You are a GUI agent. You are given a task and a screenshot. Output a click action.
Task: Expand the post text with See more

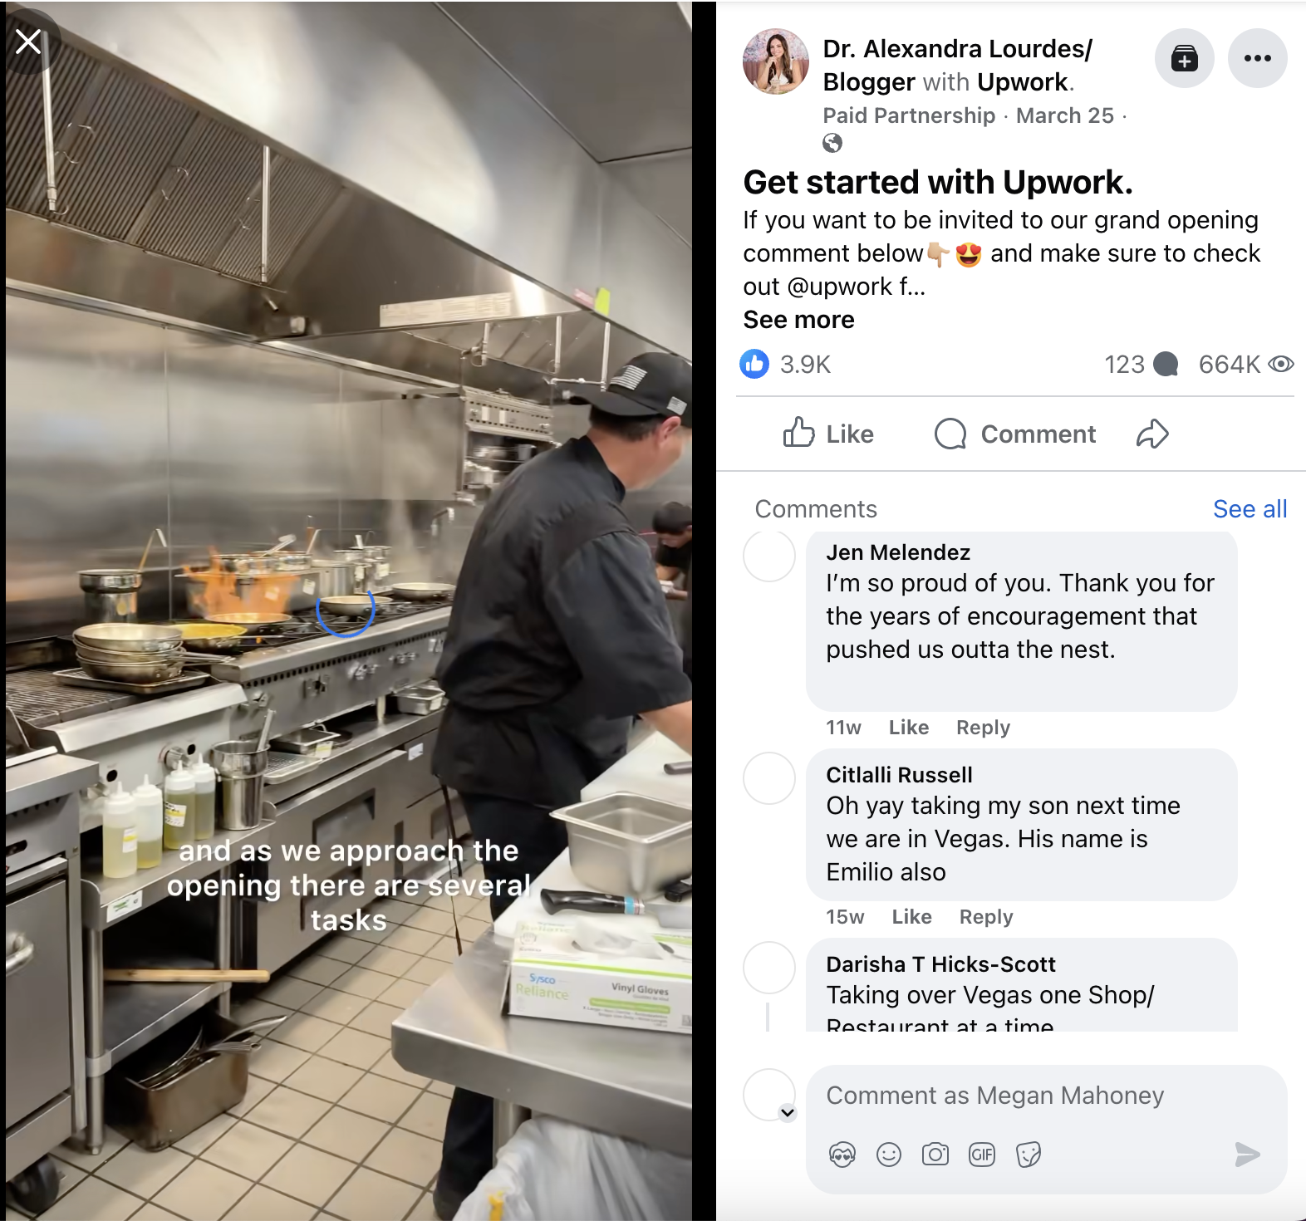pyautogui.click(x=798, y=320)
